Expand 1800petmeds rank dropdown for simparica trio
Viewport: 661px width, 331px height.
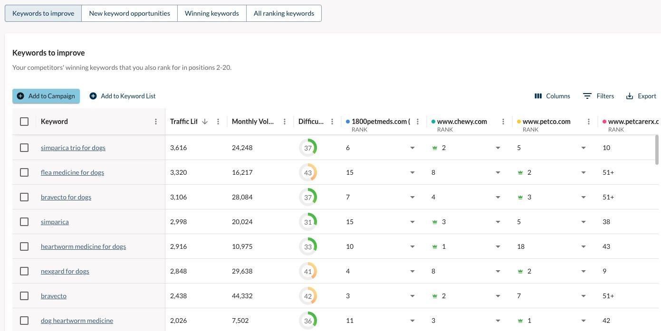(x=412, y=148)
